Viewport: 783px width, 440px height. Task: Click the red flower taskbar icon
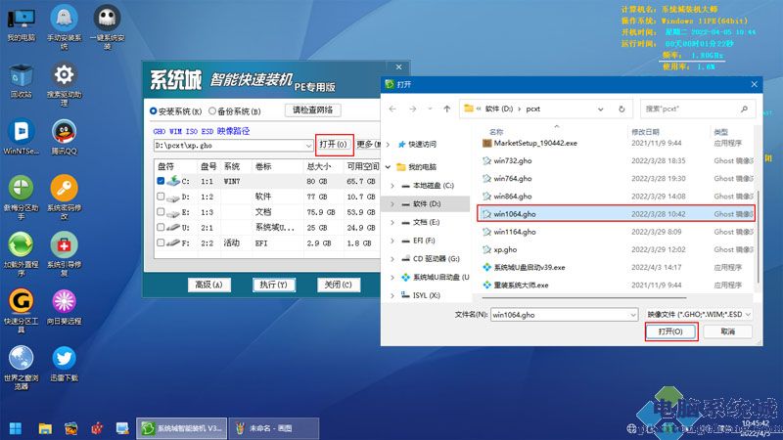(x=97, y=428)
